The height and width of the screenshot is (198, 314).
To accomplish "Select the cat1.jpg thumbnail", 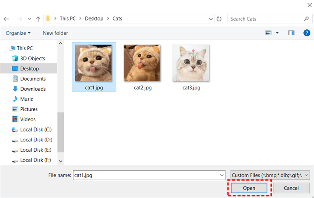I will [93, 63].
